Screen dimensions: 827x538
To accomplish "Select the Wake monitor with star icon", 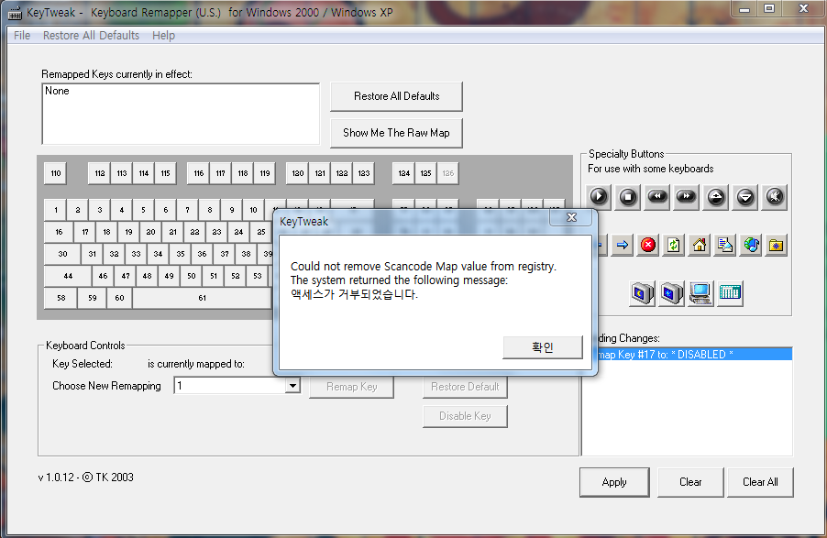I will [x=671, y=293].
